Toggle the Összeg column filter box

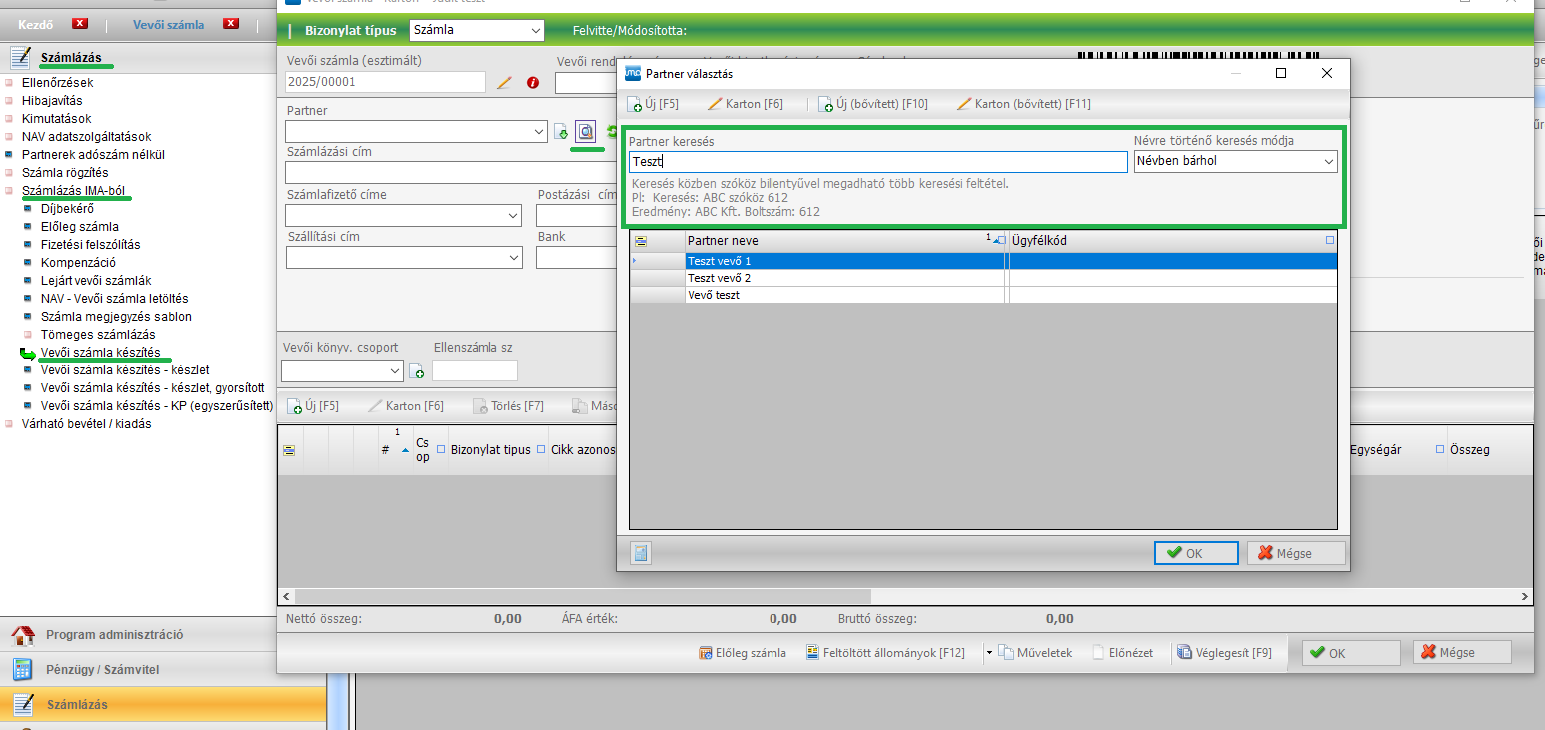tap(1440, 450)
